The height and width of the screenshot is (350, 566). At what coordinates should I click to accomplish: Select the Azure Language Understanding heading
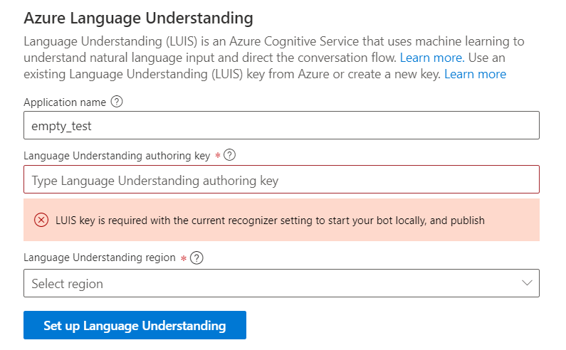pos(138,18)
